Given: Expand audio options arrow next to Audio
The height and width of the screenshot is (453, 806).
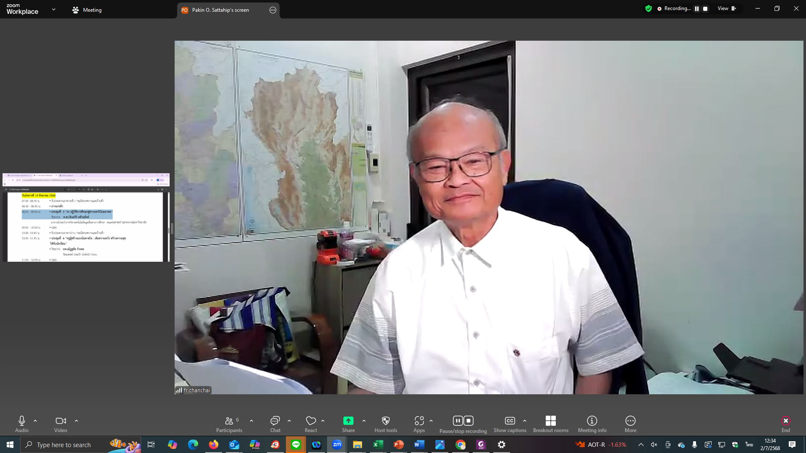Looking at the screenshot, I should click(35, 421).
